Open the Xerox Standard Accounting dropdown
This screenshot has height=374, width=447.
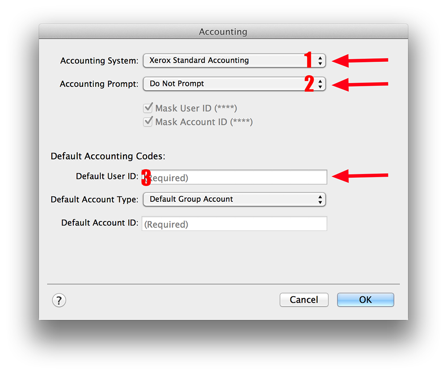234,60
